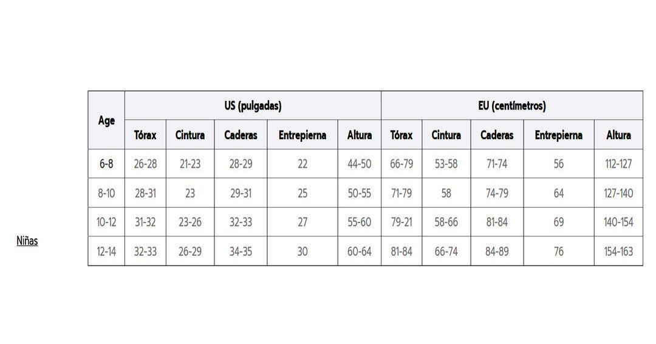656x344 pixels.
Task: Click the 79-21 chest cell
Action: point(401,222)
